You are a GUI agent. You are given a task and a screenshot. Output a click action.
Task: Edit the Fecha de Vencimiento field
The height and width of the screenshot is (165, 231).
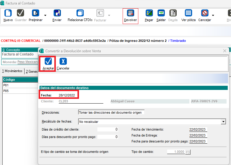point(198,129)
